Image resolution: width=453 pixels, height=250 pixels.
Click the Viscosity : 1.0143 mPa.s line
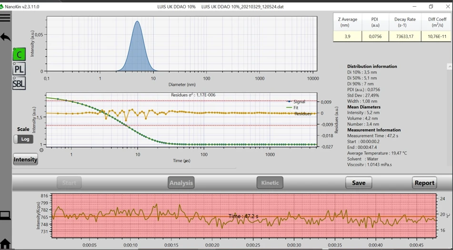[x=370, y=164]
